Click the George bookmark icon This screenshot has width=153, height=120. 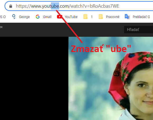(14, 17)
